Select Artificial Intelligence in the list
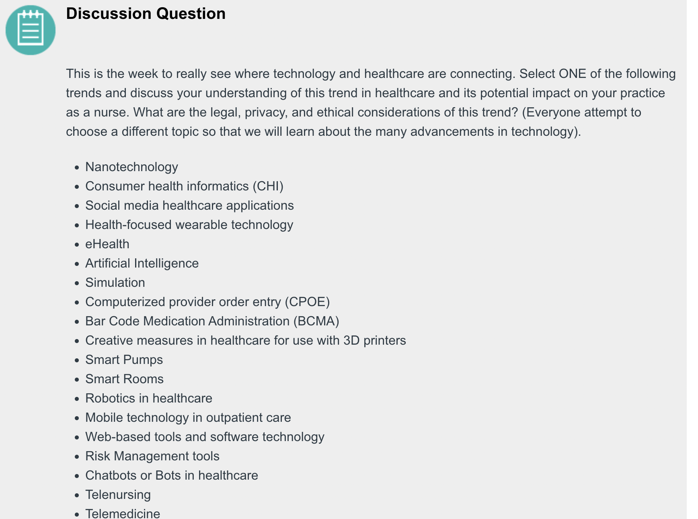The height and width of the screenshot is (519, 698). tap(142, 264)
